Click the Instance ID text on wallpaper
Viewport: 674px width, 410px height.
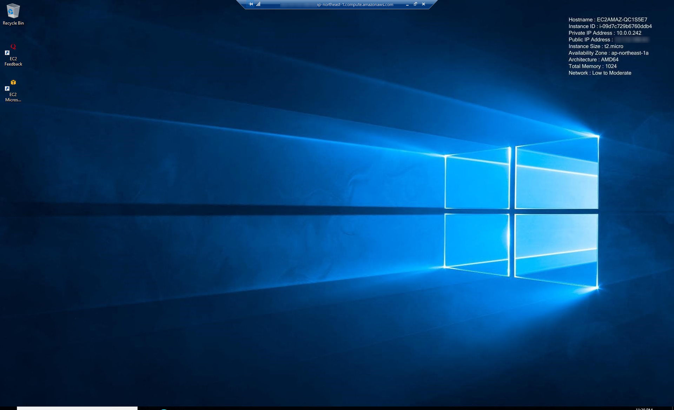pos(610,26)
